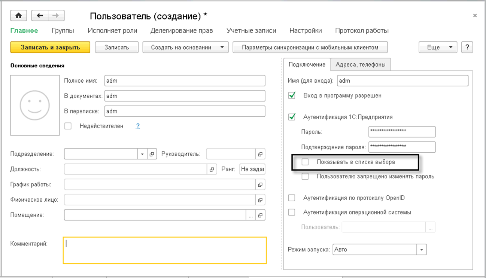
Task: Enable Показывать в списке выбора
Action: click(x=305, y=162)
